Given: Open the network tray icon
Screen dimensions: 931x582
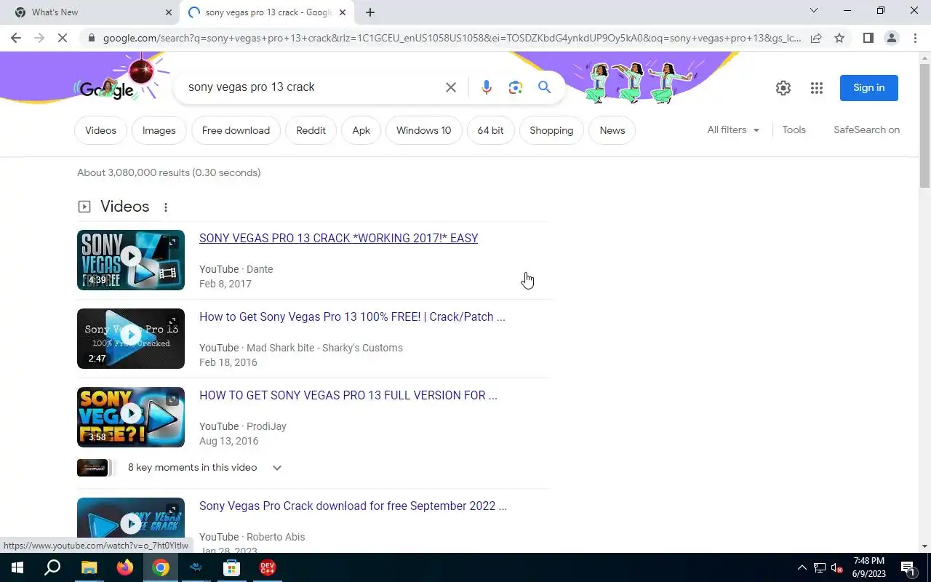Looking at the screenshot, I should 820,567.
